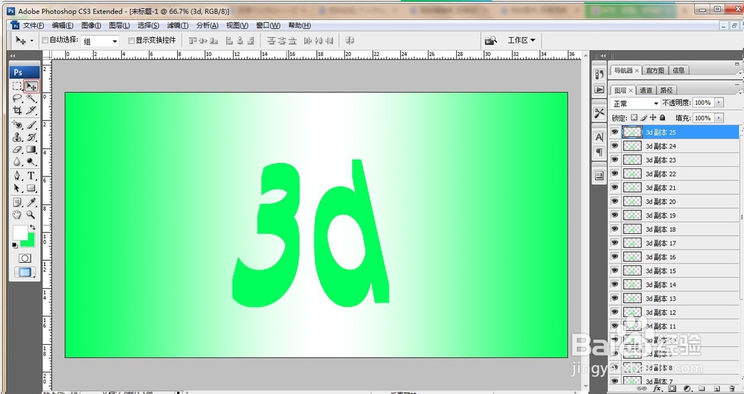Select the Zoom tool
This screenshot has width=744, height=394.
tap(31, 215)
